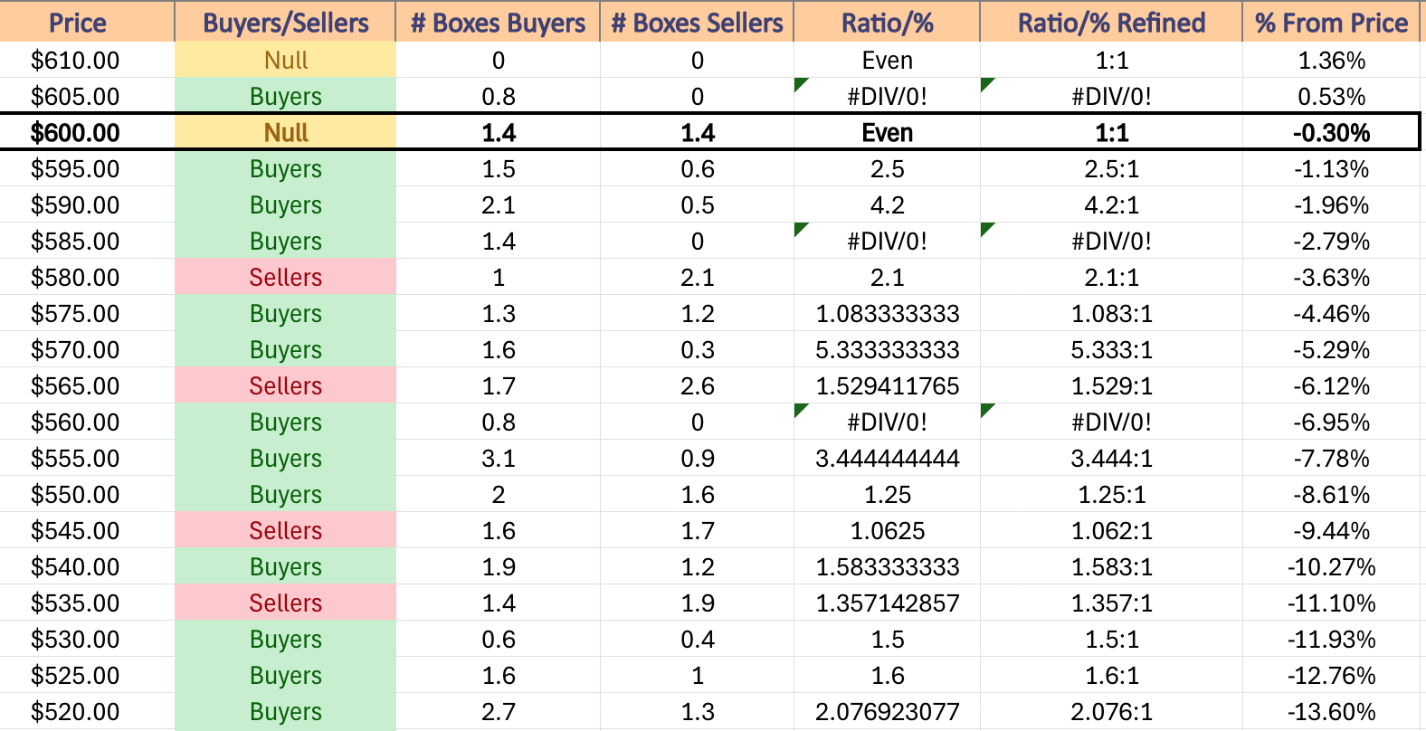Viewport: 1426px width, 731px height.
Task: Click the Buyers cell in $570.00 row
Action: (285, 349)
